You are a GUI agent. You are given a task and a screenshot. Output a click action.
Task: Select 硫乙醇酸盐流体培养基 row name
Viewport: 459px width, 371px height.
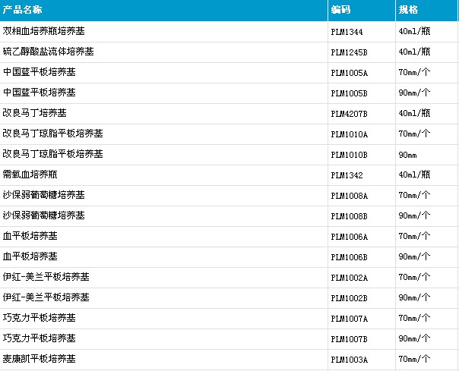click(49, 52)
